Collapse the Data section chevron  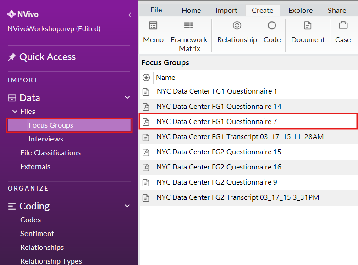point(127,98)
